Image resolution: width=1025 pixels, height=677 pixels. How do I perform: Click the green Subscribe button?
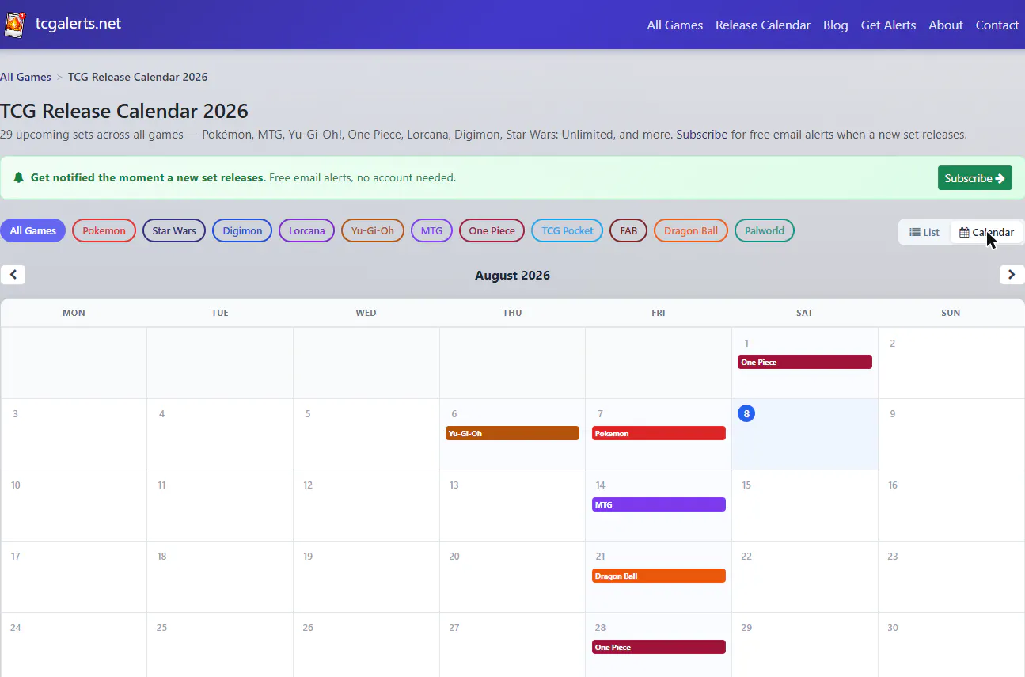tap(974, 178)
